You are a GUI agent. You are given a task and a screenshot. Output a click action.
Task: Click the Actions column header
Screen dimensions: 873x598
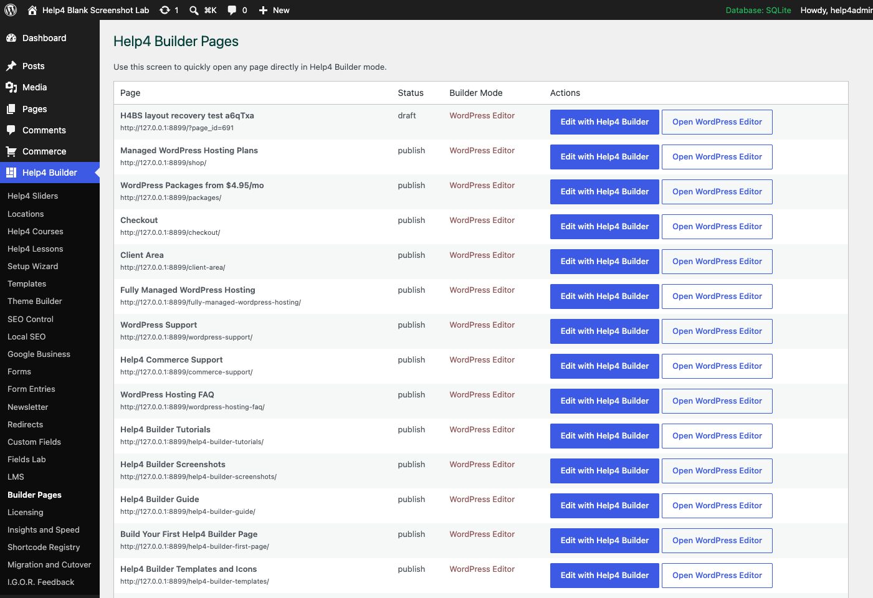(x=565, y=93)
